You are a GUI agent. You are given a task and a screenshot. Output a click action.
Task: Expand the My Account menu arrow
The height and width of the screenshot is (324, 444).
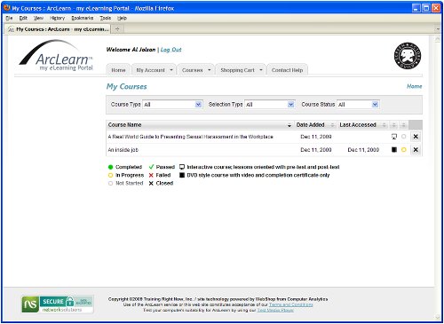[x=171, y=70]
